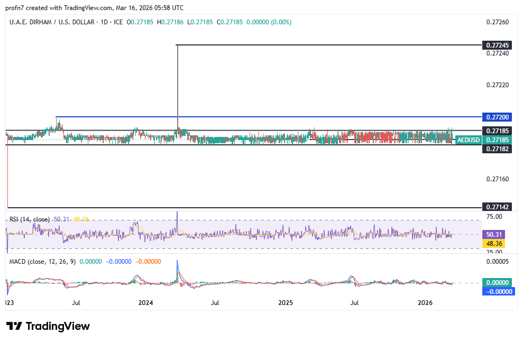Click the blue MACD -0.00000 axis badge
The image size is (523, 342).
[x=498, y=291]
